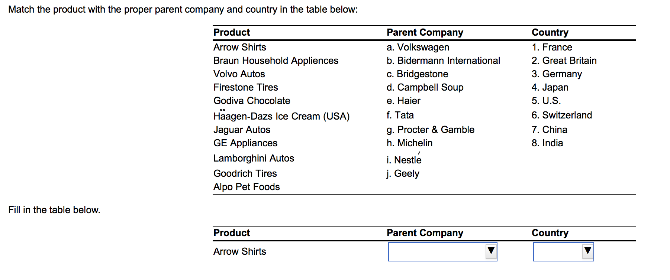Viewport: 670px width, 280px height.
Task: Click on 6. Switzerland in the country list
Action: coord(563,115)
